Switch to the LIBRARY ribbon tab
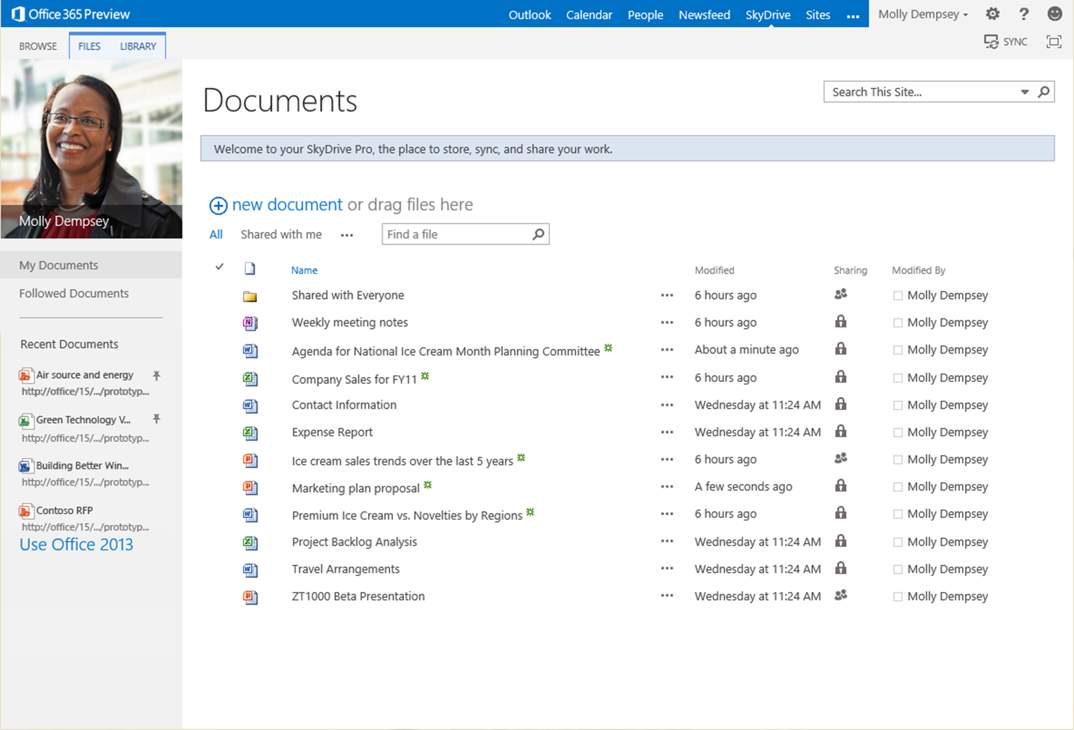The height and width of the screenshot is (730, 1074). [138, 46]
